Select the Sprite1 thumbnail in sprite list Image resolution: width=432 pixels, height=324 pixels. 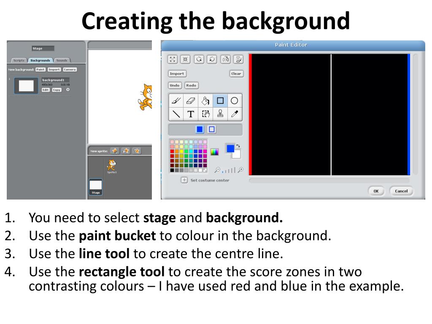[112, 166]
